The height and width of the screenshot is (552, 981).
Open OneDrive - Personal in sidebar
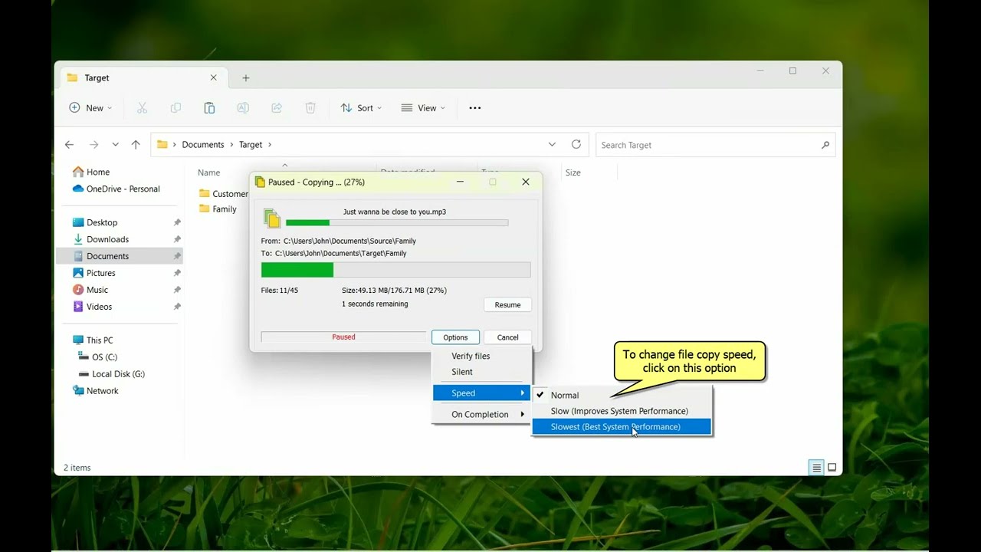coord(116,189)
